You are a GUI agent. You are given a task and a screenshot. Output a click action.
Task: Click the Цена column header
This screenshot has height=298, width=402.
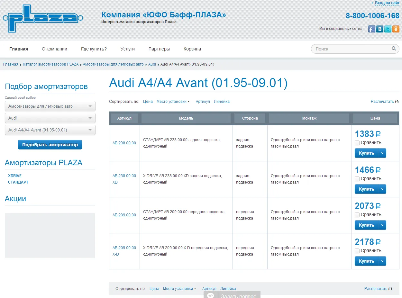(375, 118)
